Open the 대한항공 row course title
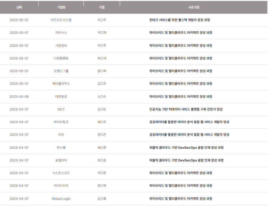Image resolution: width=269 pixels, height=206 pixels. (181, 97)
